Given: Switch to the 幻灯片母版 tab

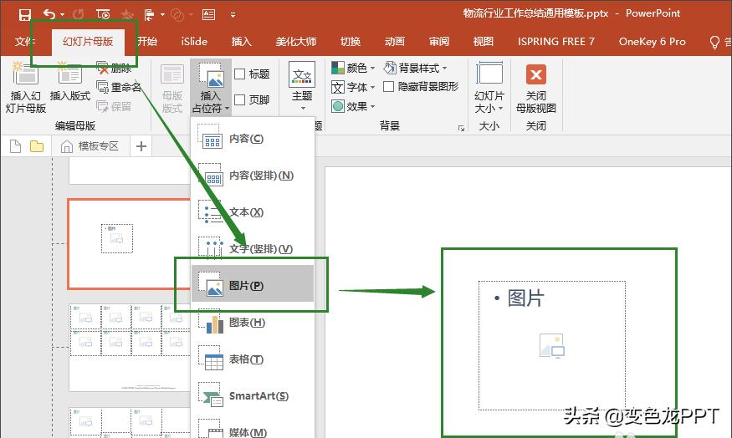Looking at the screenshot, I should click(88, 42).
